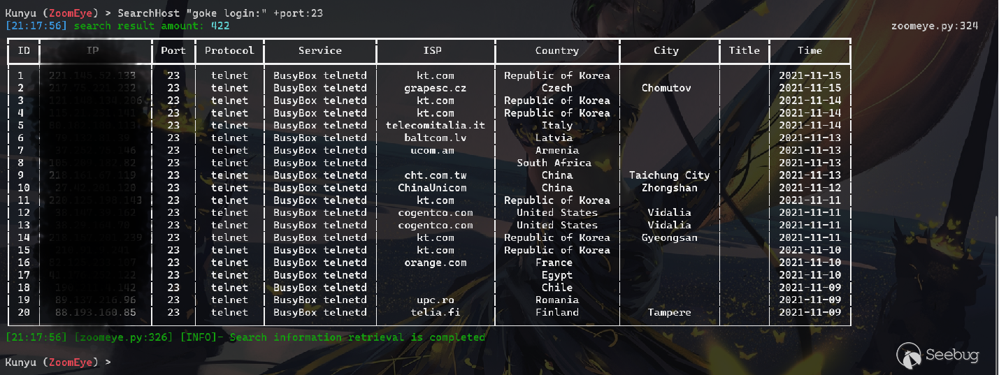Click the Time column header
Viewport: 999px width, 375px height.
coord(810,50)
